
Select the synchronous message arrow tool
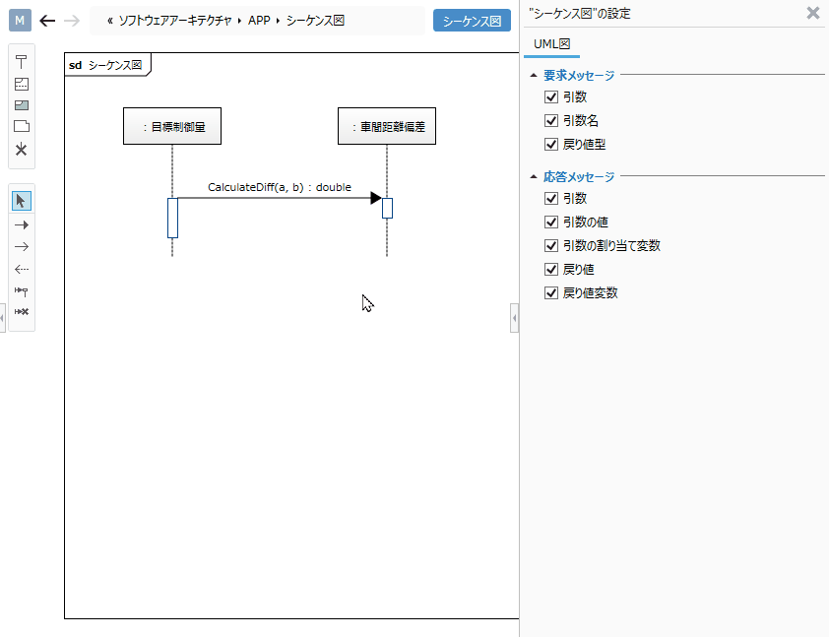[x=21, y=225]
